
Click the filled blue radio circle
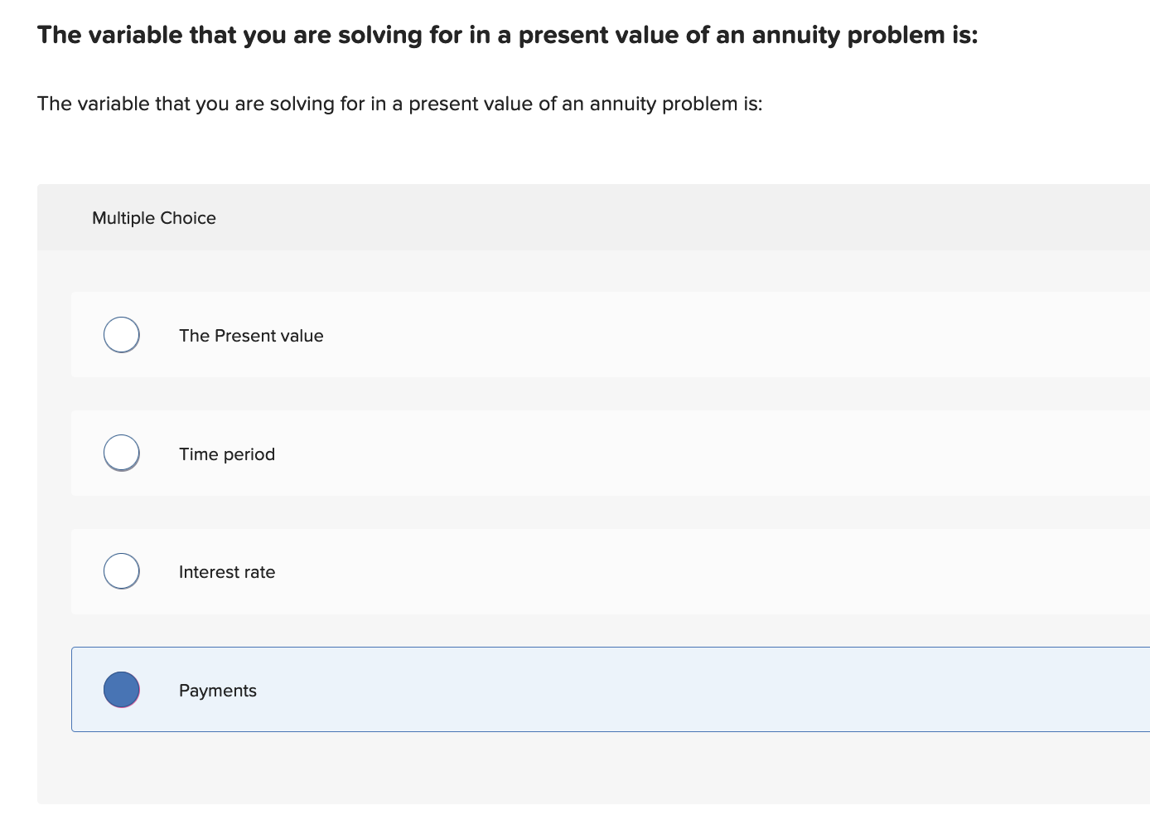(121, 689)
